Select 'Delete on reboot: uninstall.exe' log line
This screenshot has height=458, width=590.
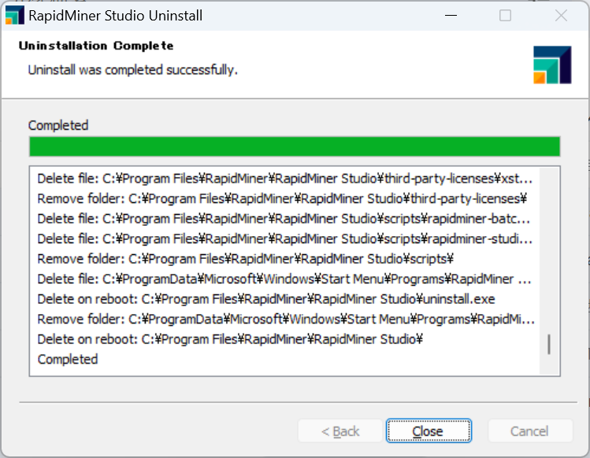(266, 299)
